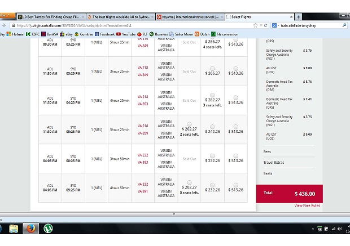Click the magnifier search icon in search box
The image size is (350, 246).
[344, 25]
